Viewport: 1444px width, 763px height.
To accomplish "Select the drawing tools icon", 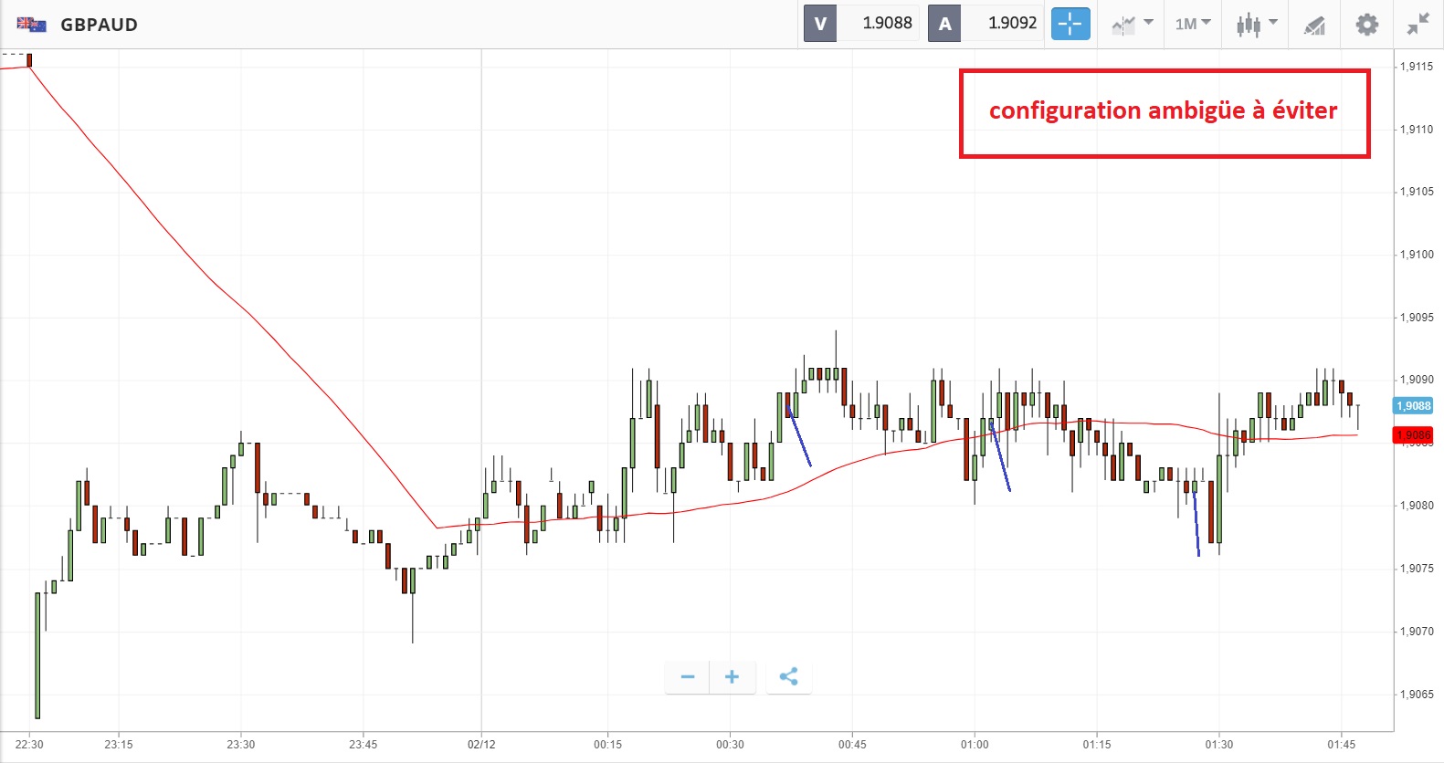I will (x=1314, y=25).
